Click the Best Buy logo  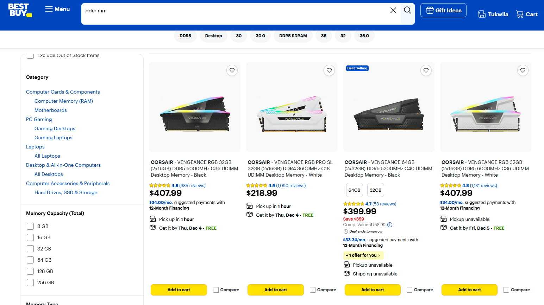click(20, 10)
